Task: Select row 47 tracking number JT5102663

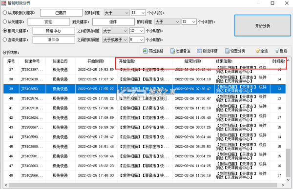Action: (32, 166)
